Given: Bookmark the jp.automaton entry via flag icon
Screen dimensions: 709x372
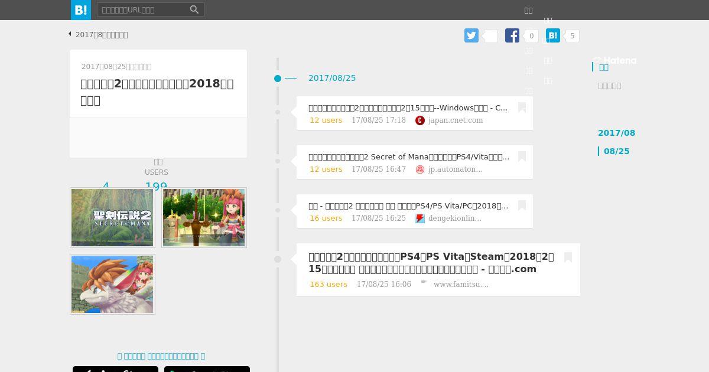Looking at the screenshot, I should (522, 156).
